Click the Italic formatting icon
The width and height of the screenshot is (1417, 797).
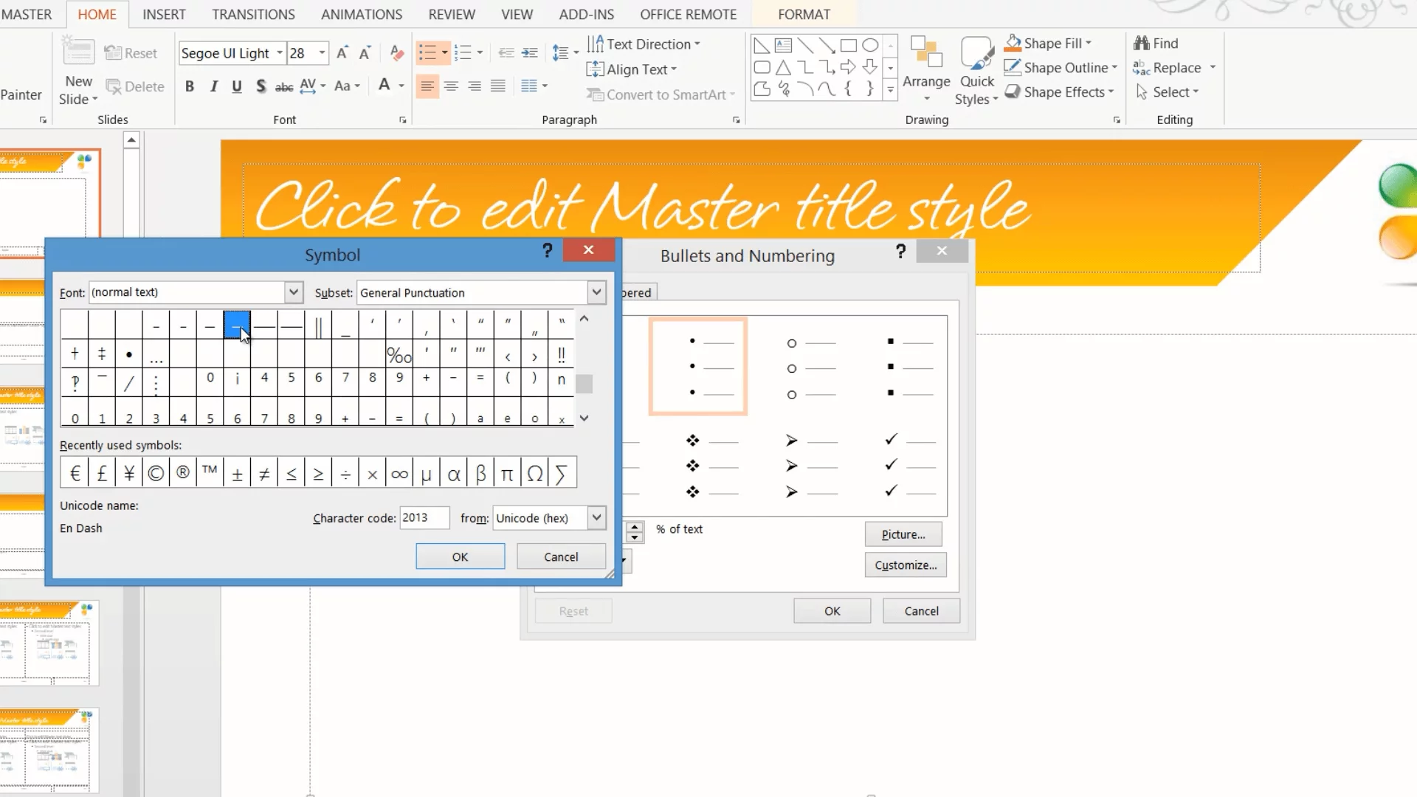[x=213, y=86]
